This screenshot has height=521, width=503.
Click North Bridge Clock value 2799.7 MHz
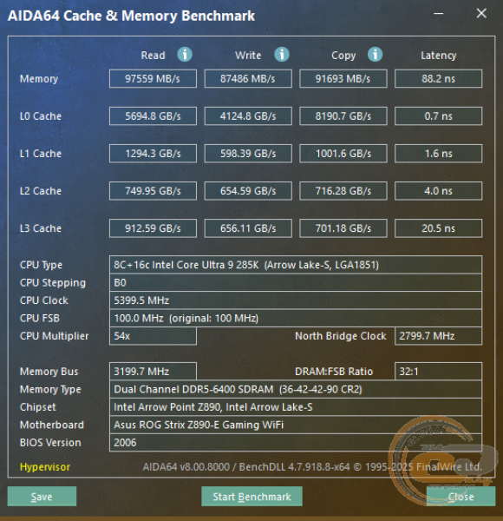[x=438, y=336]
